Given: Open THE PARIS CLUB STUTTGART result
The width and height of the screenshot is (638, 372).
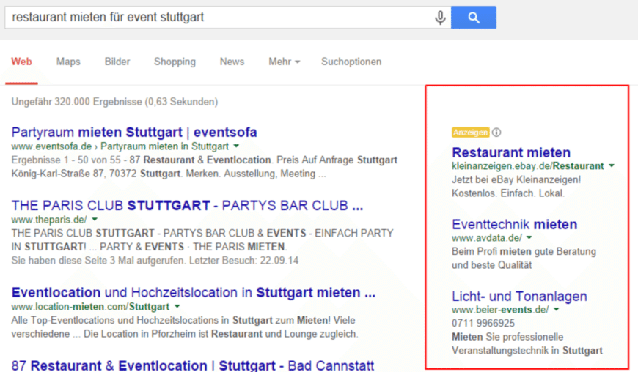Looking at the screenshot, I should point(187,206).
